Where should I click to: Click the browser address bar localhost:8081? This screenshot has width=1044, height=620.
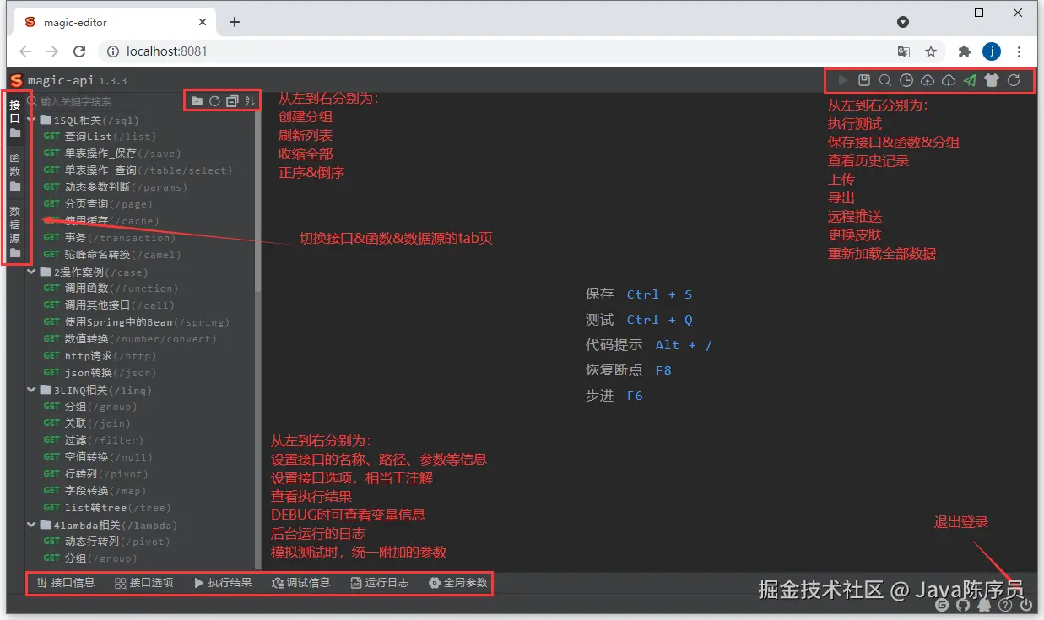click(494, 51)
